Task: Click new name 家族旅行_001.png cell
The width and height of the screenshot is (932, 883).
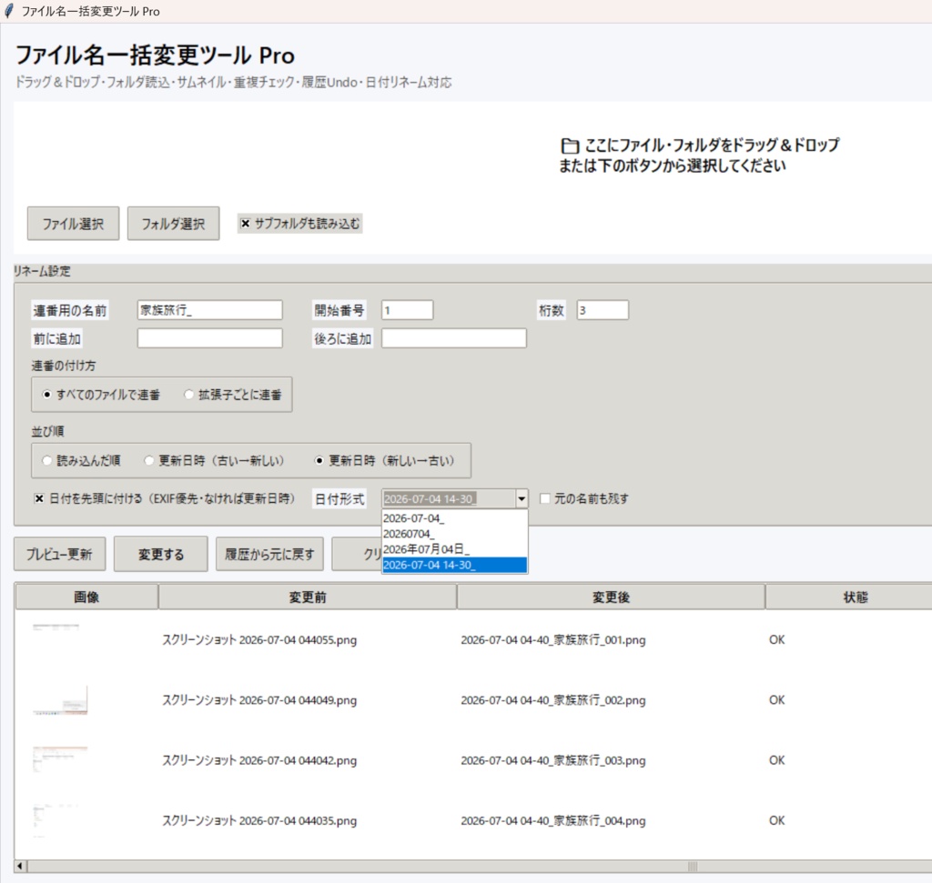Action: pyautogui.click(x=553, y=640)
